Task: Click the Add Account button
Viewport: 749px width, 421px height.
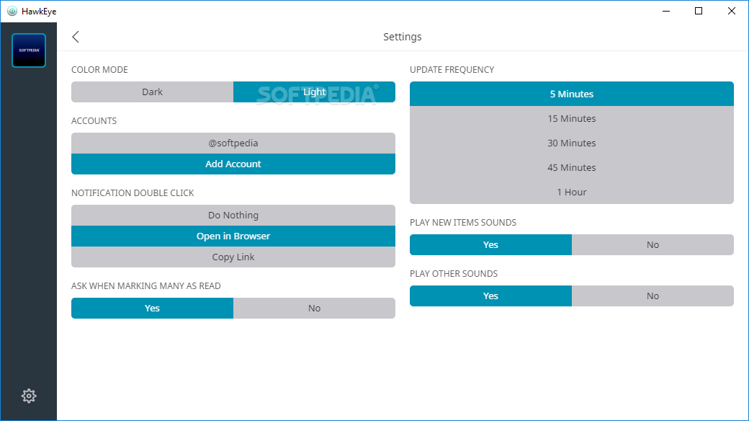Action: (x=233, y=164)
